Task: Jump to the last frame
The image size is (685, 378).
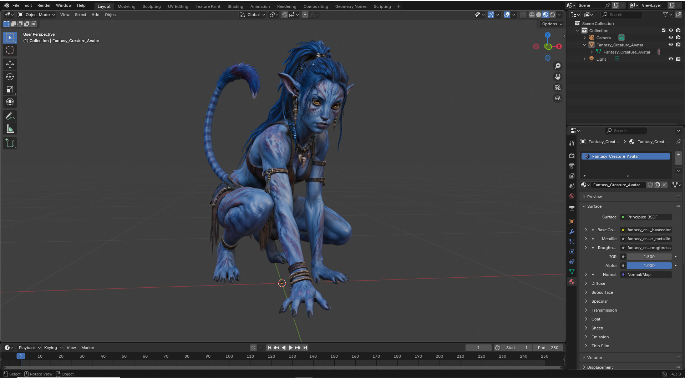Action: pos(305,348)
